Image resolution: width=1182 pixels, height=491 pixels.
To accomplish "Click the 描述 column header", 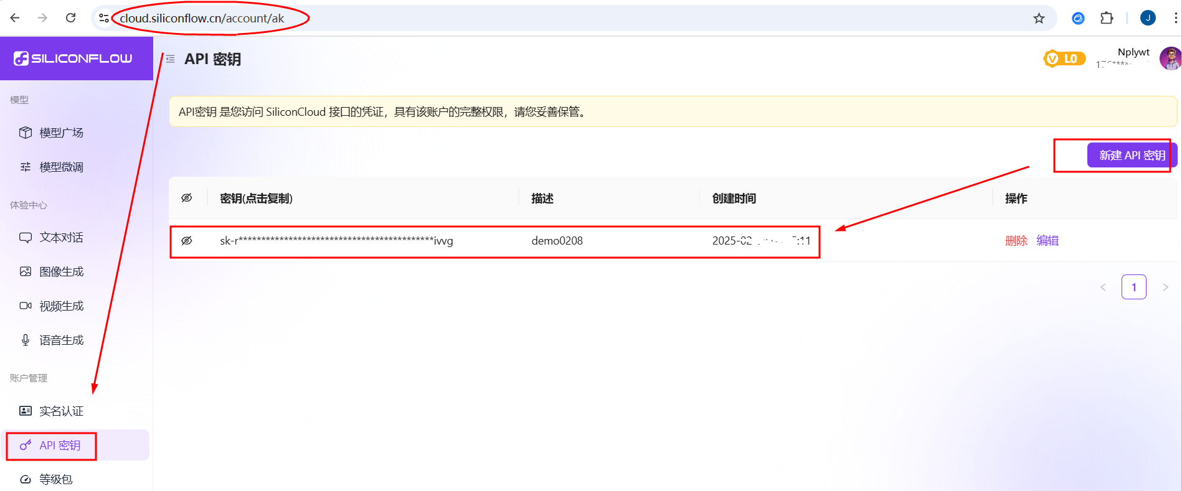I will click(542, 198).
